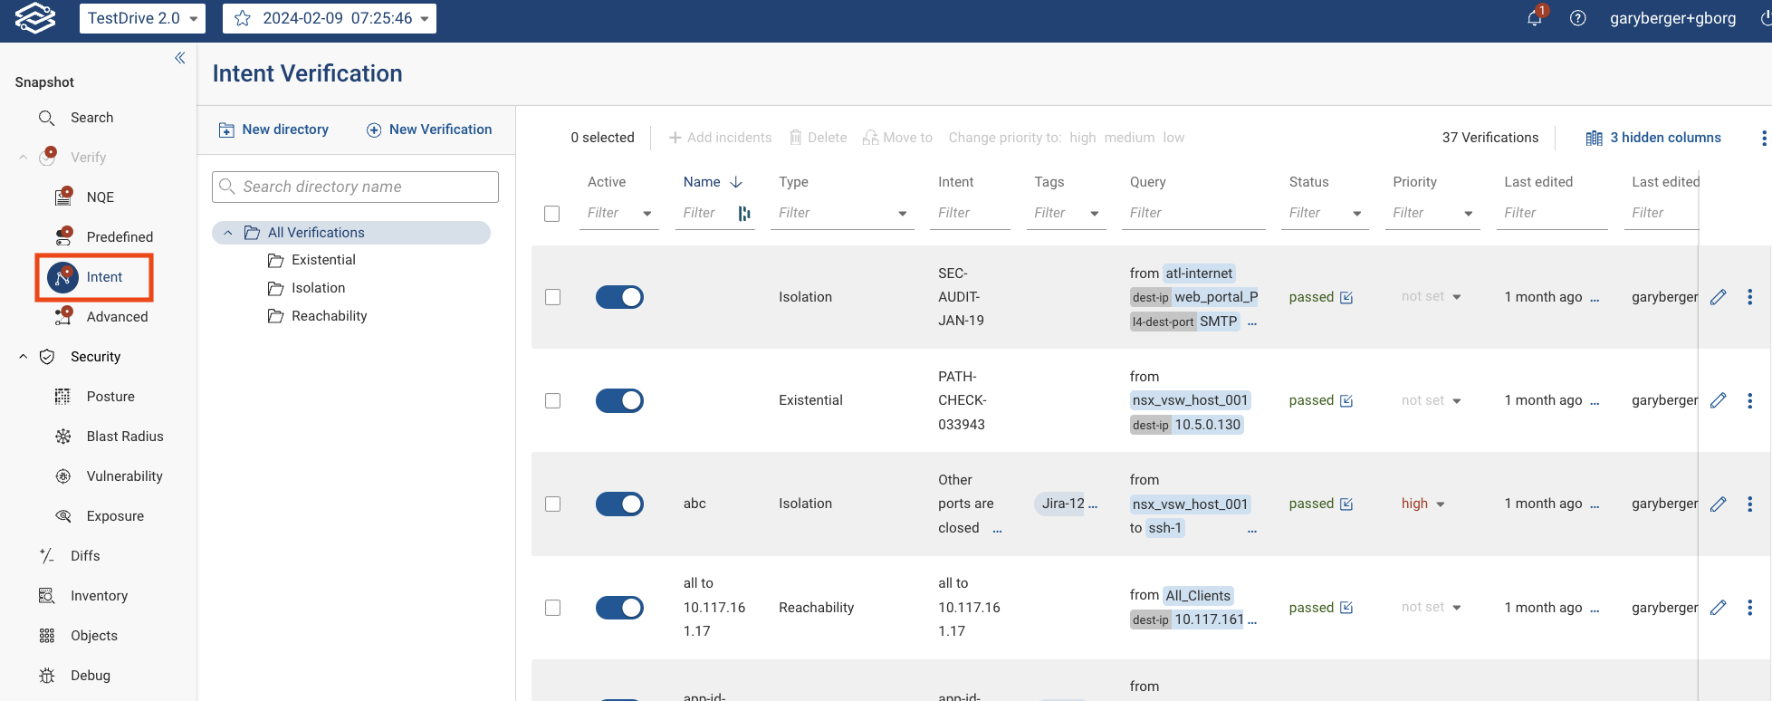Image resolution: width=1772 pixels, height=701 pixels.
Task: Open the Inventory sidebar item
Action: 99,596
